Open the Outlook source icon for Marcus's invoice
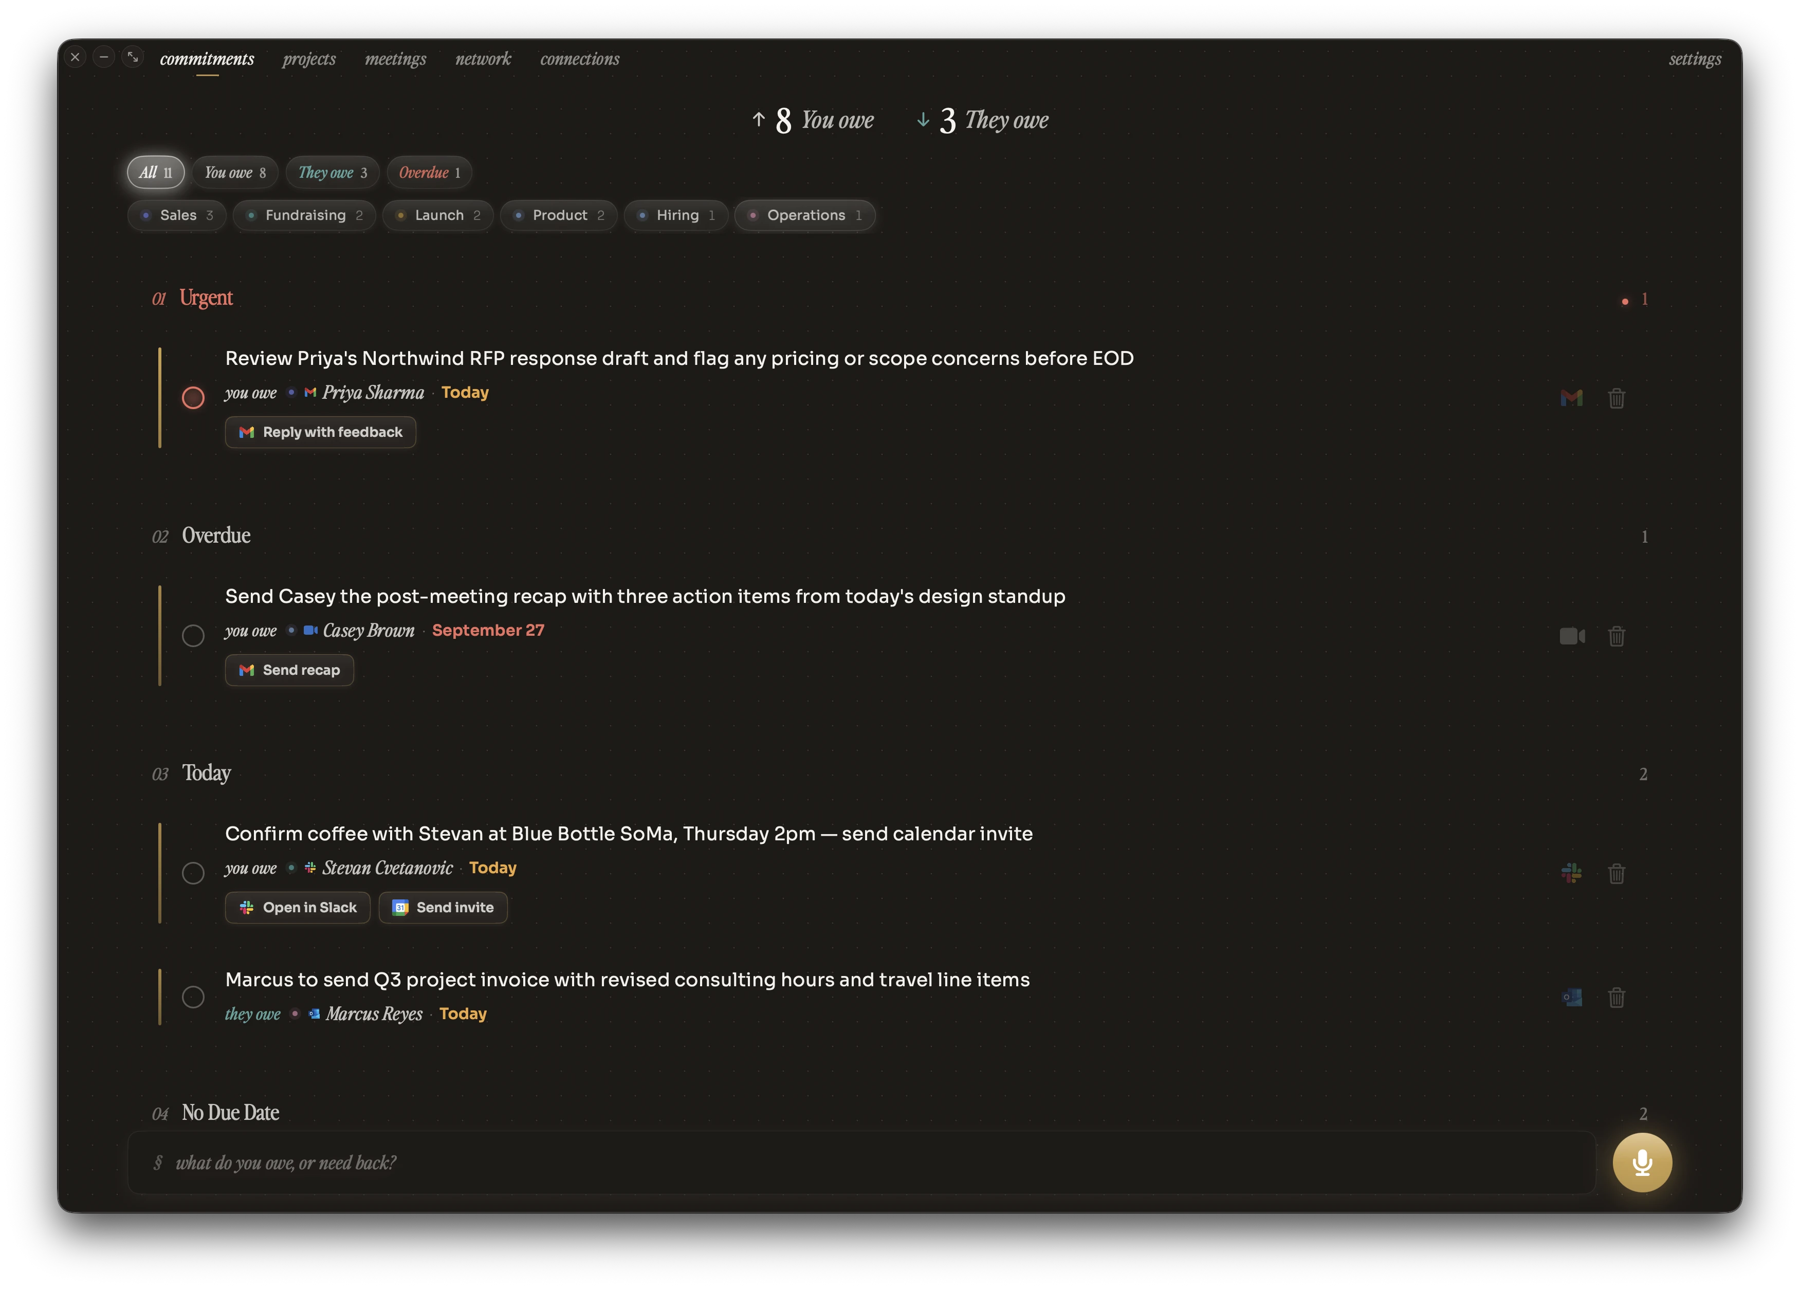Viewport: 1800px width, 1289px height. point(1571,997)
